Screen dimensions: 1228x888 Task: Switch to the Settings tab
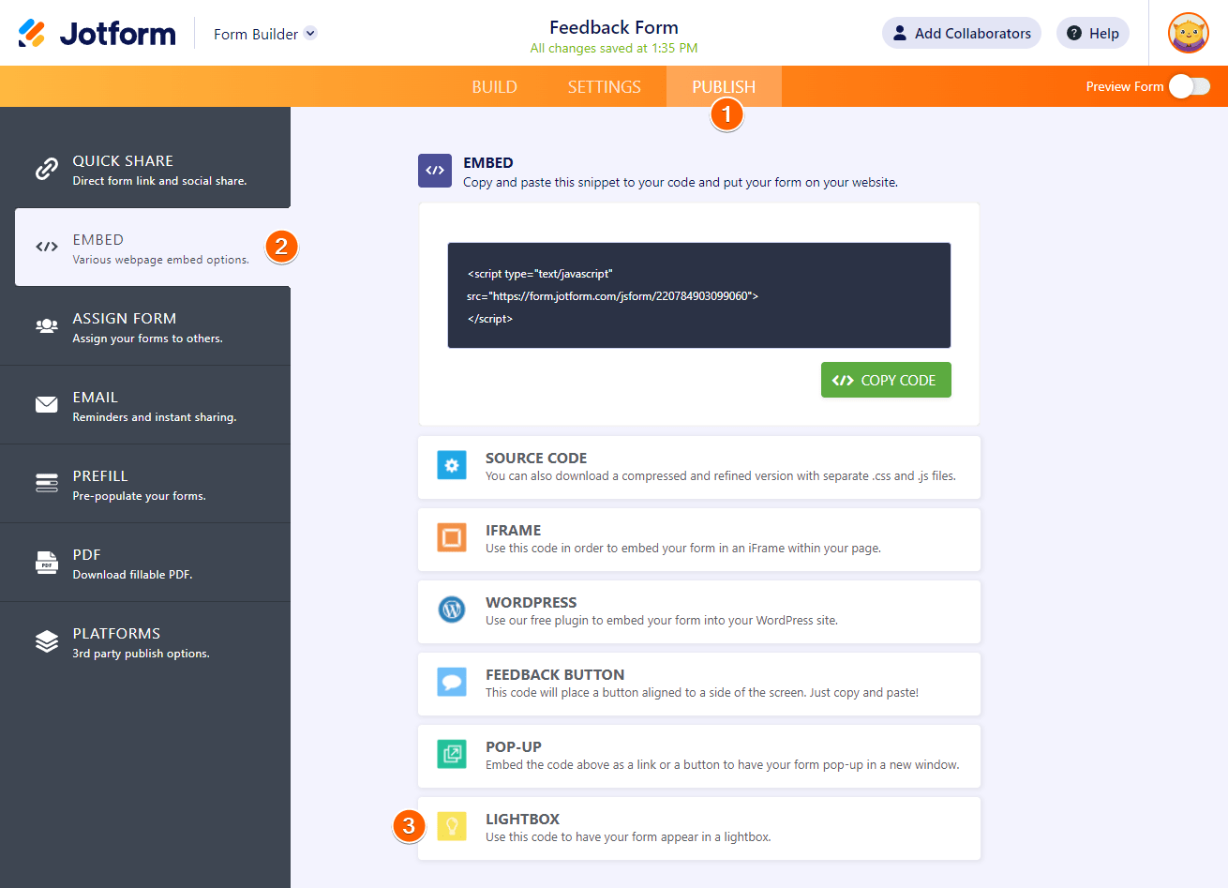coord(605,86)
